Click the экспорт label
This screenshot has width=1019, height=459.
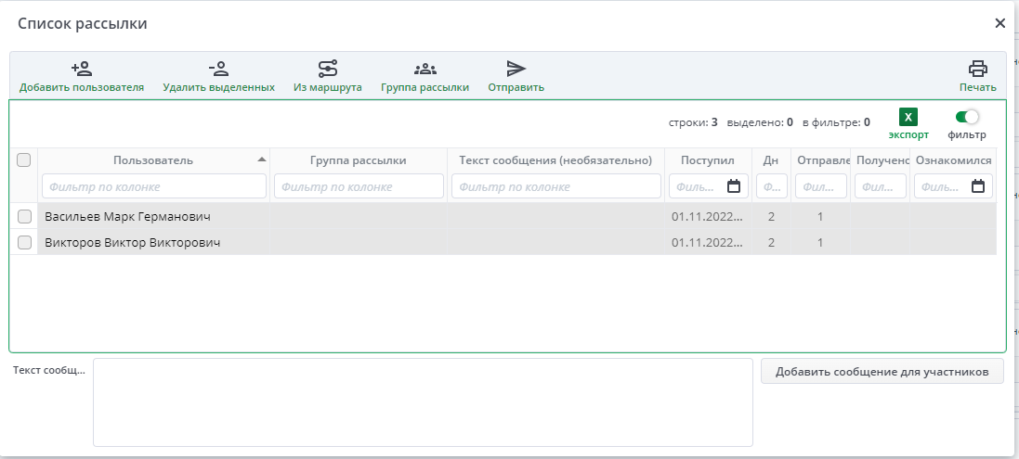(908, 134)
